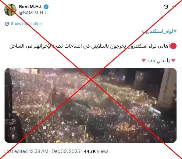This screenshot has width=182, height=159.
Task: Click the red circle emoji in the tweet
Action: 173,46
